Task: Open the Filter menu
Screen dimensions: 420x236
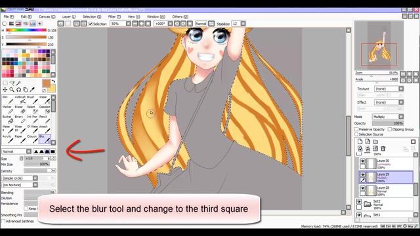Action: point(114,16)
